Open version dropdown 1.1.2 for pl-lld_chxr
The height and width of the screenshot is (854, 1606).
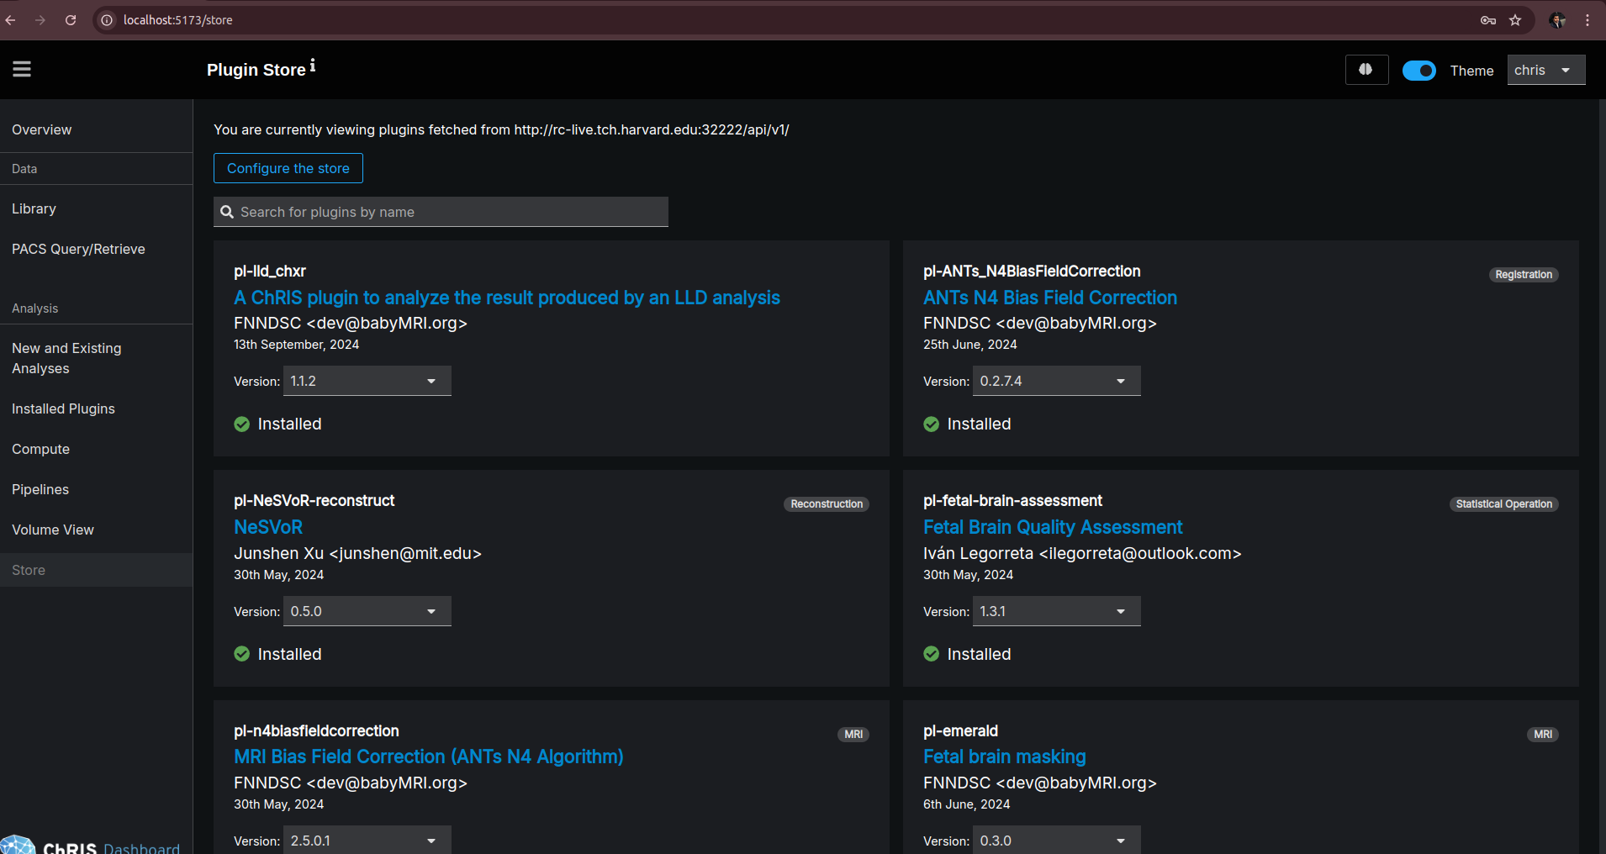coord(367,381)
